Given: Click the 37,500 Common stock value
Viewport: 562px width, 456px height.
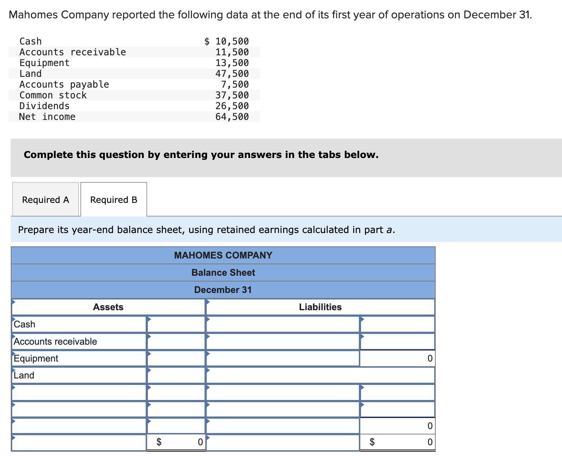Looking at the screenshot, I should [232, 95].
